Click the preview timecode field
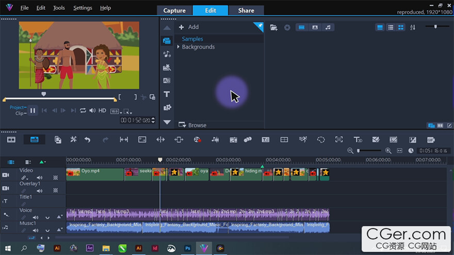This screenshot has width=454, height=255. pyautogui.click(x=136, y=120)
